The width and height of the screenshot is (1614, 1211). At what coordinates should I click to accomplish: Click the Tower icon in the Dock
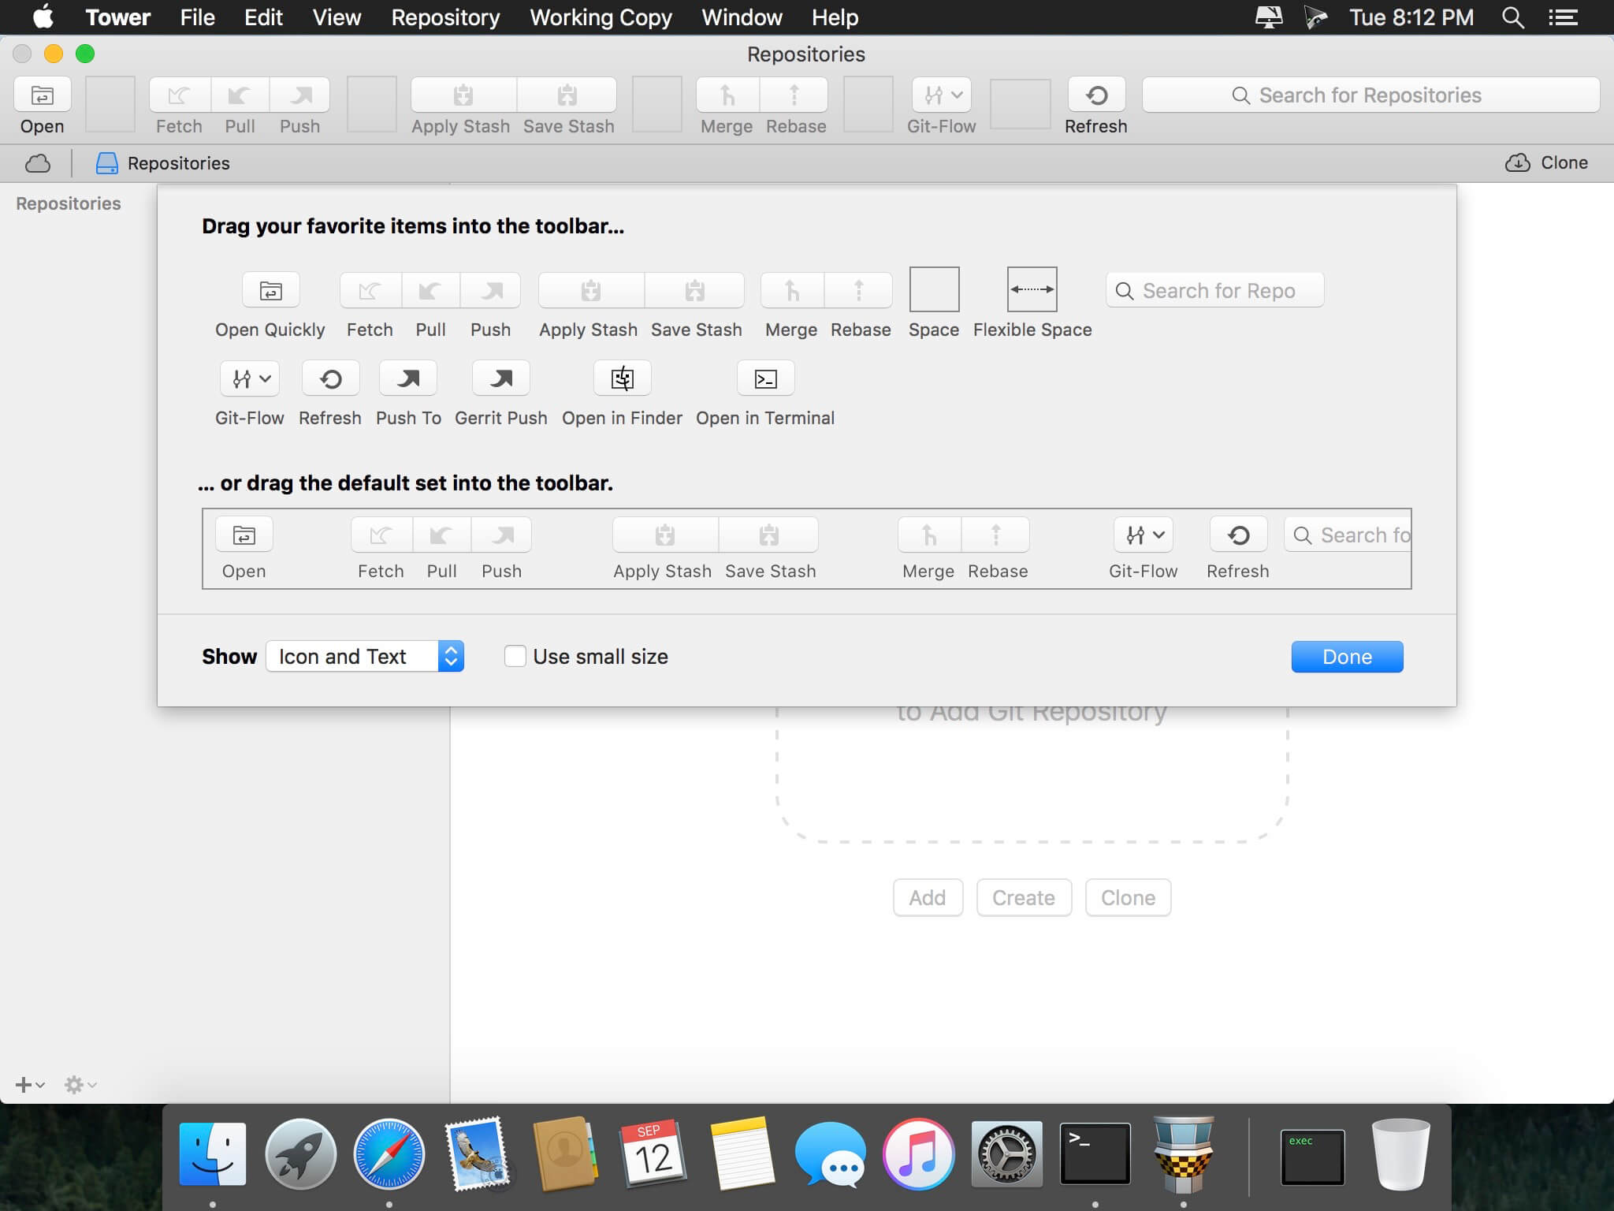1183,1154
